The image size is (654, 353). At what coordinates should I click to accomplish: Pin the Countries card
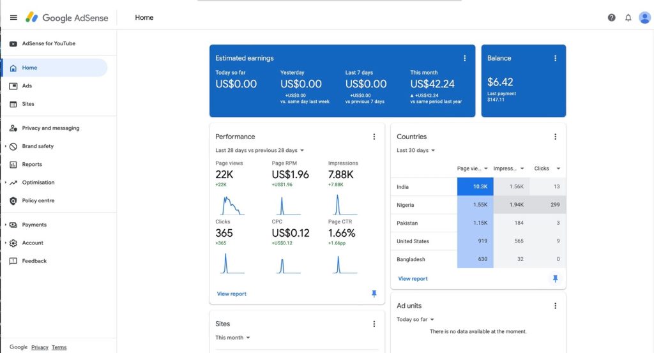pyautogui.click(x=555, y=279)
